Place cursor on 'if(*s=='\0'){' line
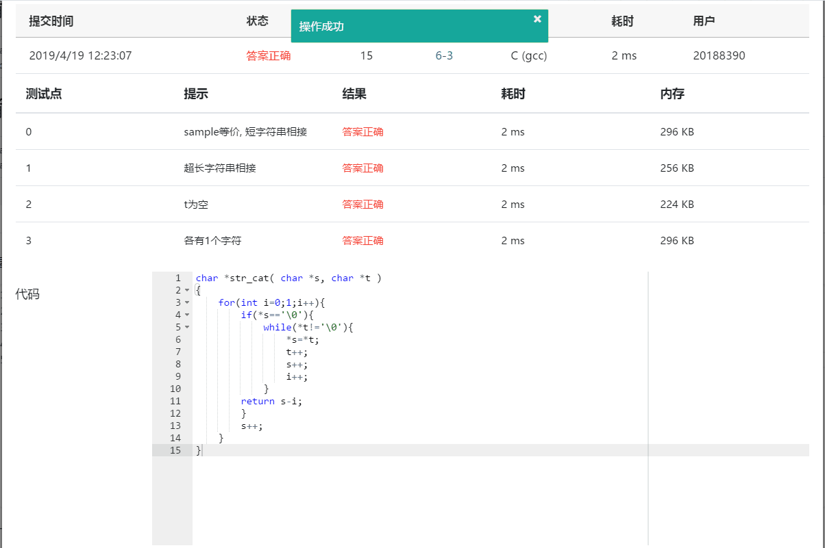This screenshot has width=825, height=548. pyautogui.click(x=277, y=315)
